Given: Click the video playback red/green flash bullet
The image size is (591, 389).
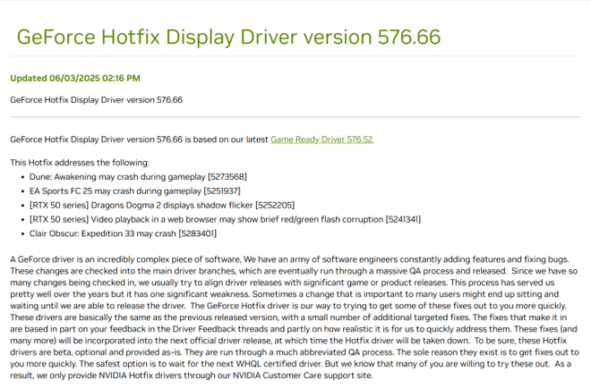Looking at the screenshot, I should click(225, 220).
